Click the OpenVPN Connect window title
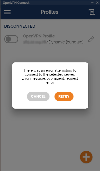Viewport: 100px width, 171px height. (16, 2)
